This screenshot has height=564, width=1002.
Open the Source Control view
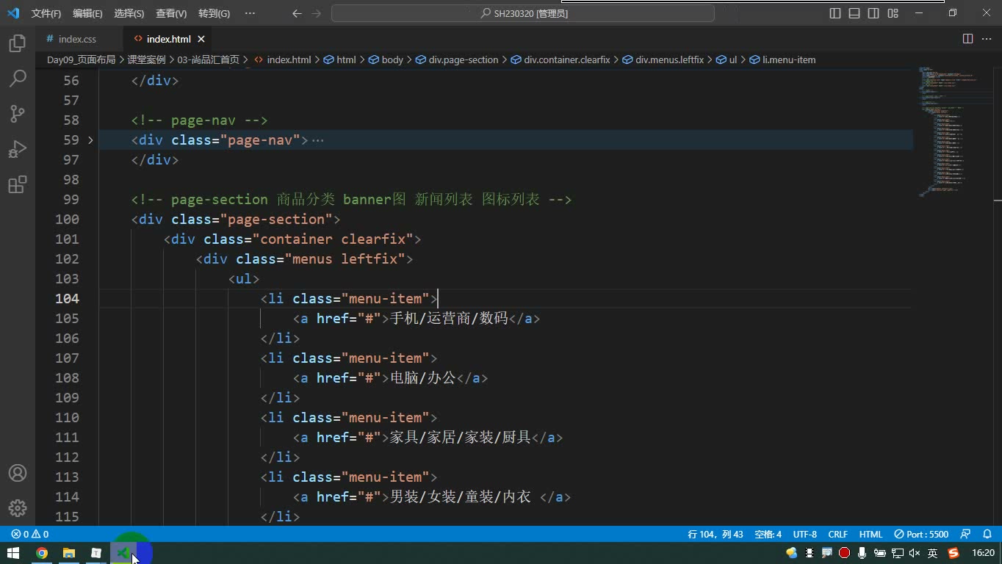[x=18, y=114]
